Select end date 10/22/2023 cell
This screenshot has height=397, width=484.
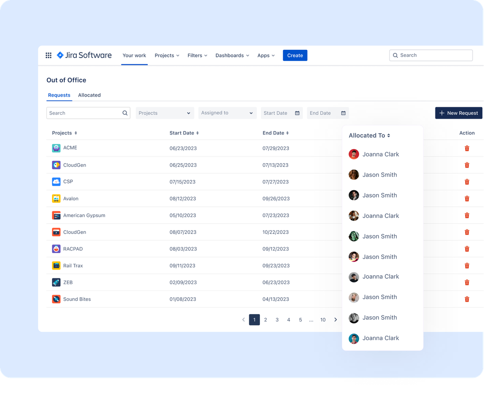(x=276, y=232)
